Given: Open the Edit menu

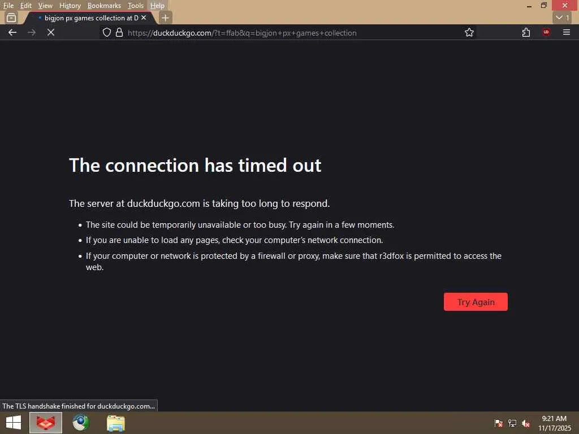Looking at the screenshot, I should [25, 6].
